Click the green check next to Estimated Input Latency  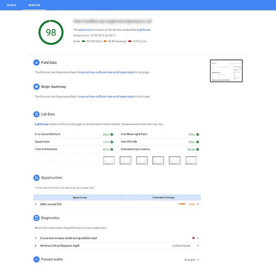point(198,149)
